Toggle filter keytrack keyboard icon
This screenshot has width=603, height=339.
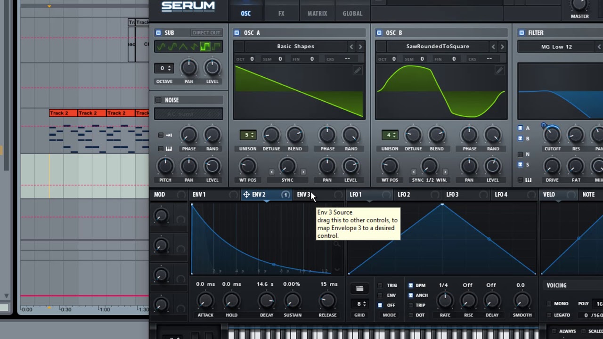pyautogui.click(x=529, y=180)
